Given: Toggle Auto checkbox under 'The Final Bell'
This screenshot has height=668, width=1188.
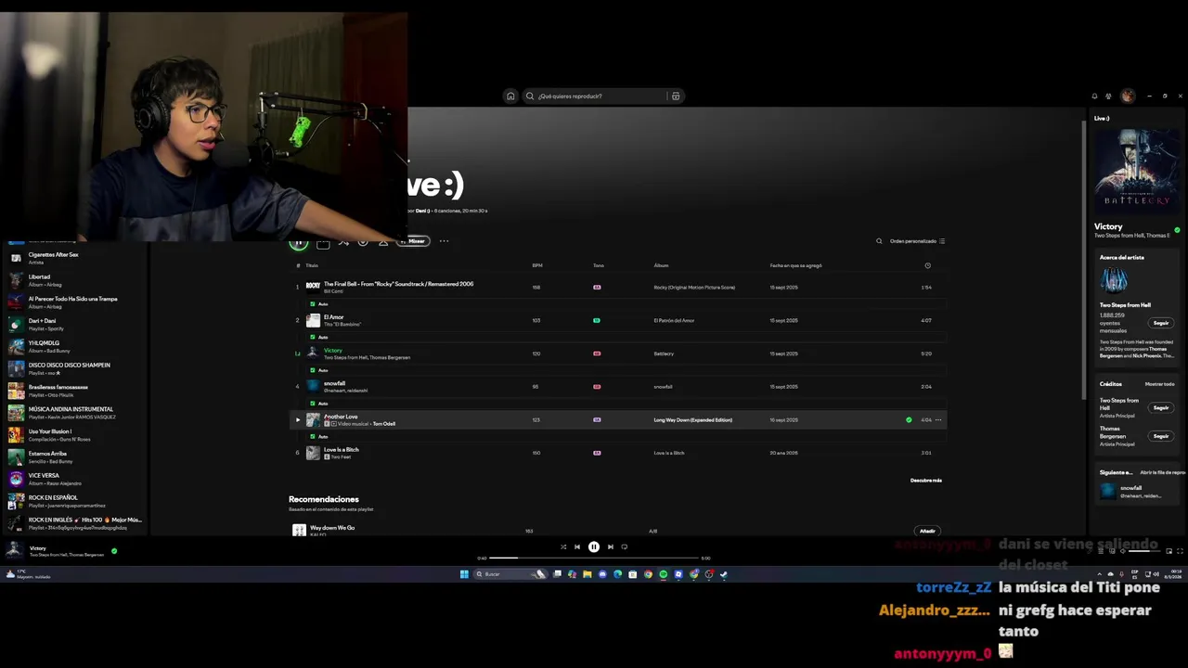Looking at the screenshot, I should pyautogui.click(x=313, y=303).
